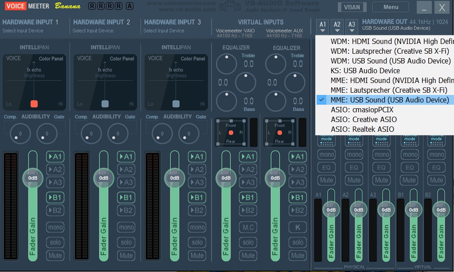Select input device for Hardware Input 2

point(93,31)
